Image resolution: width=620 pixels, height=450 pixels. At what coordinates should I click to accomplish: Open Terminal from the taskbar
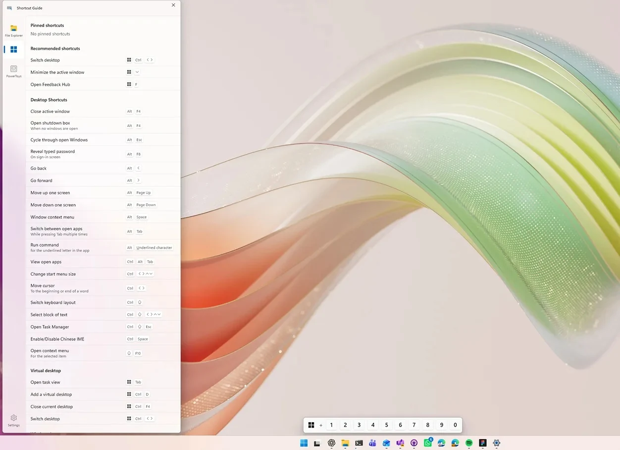(x=359, y=443)
